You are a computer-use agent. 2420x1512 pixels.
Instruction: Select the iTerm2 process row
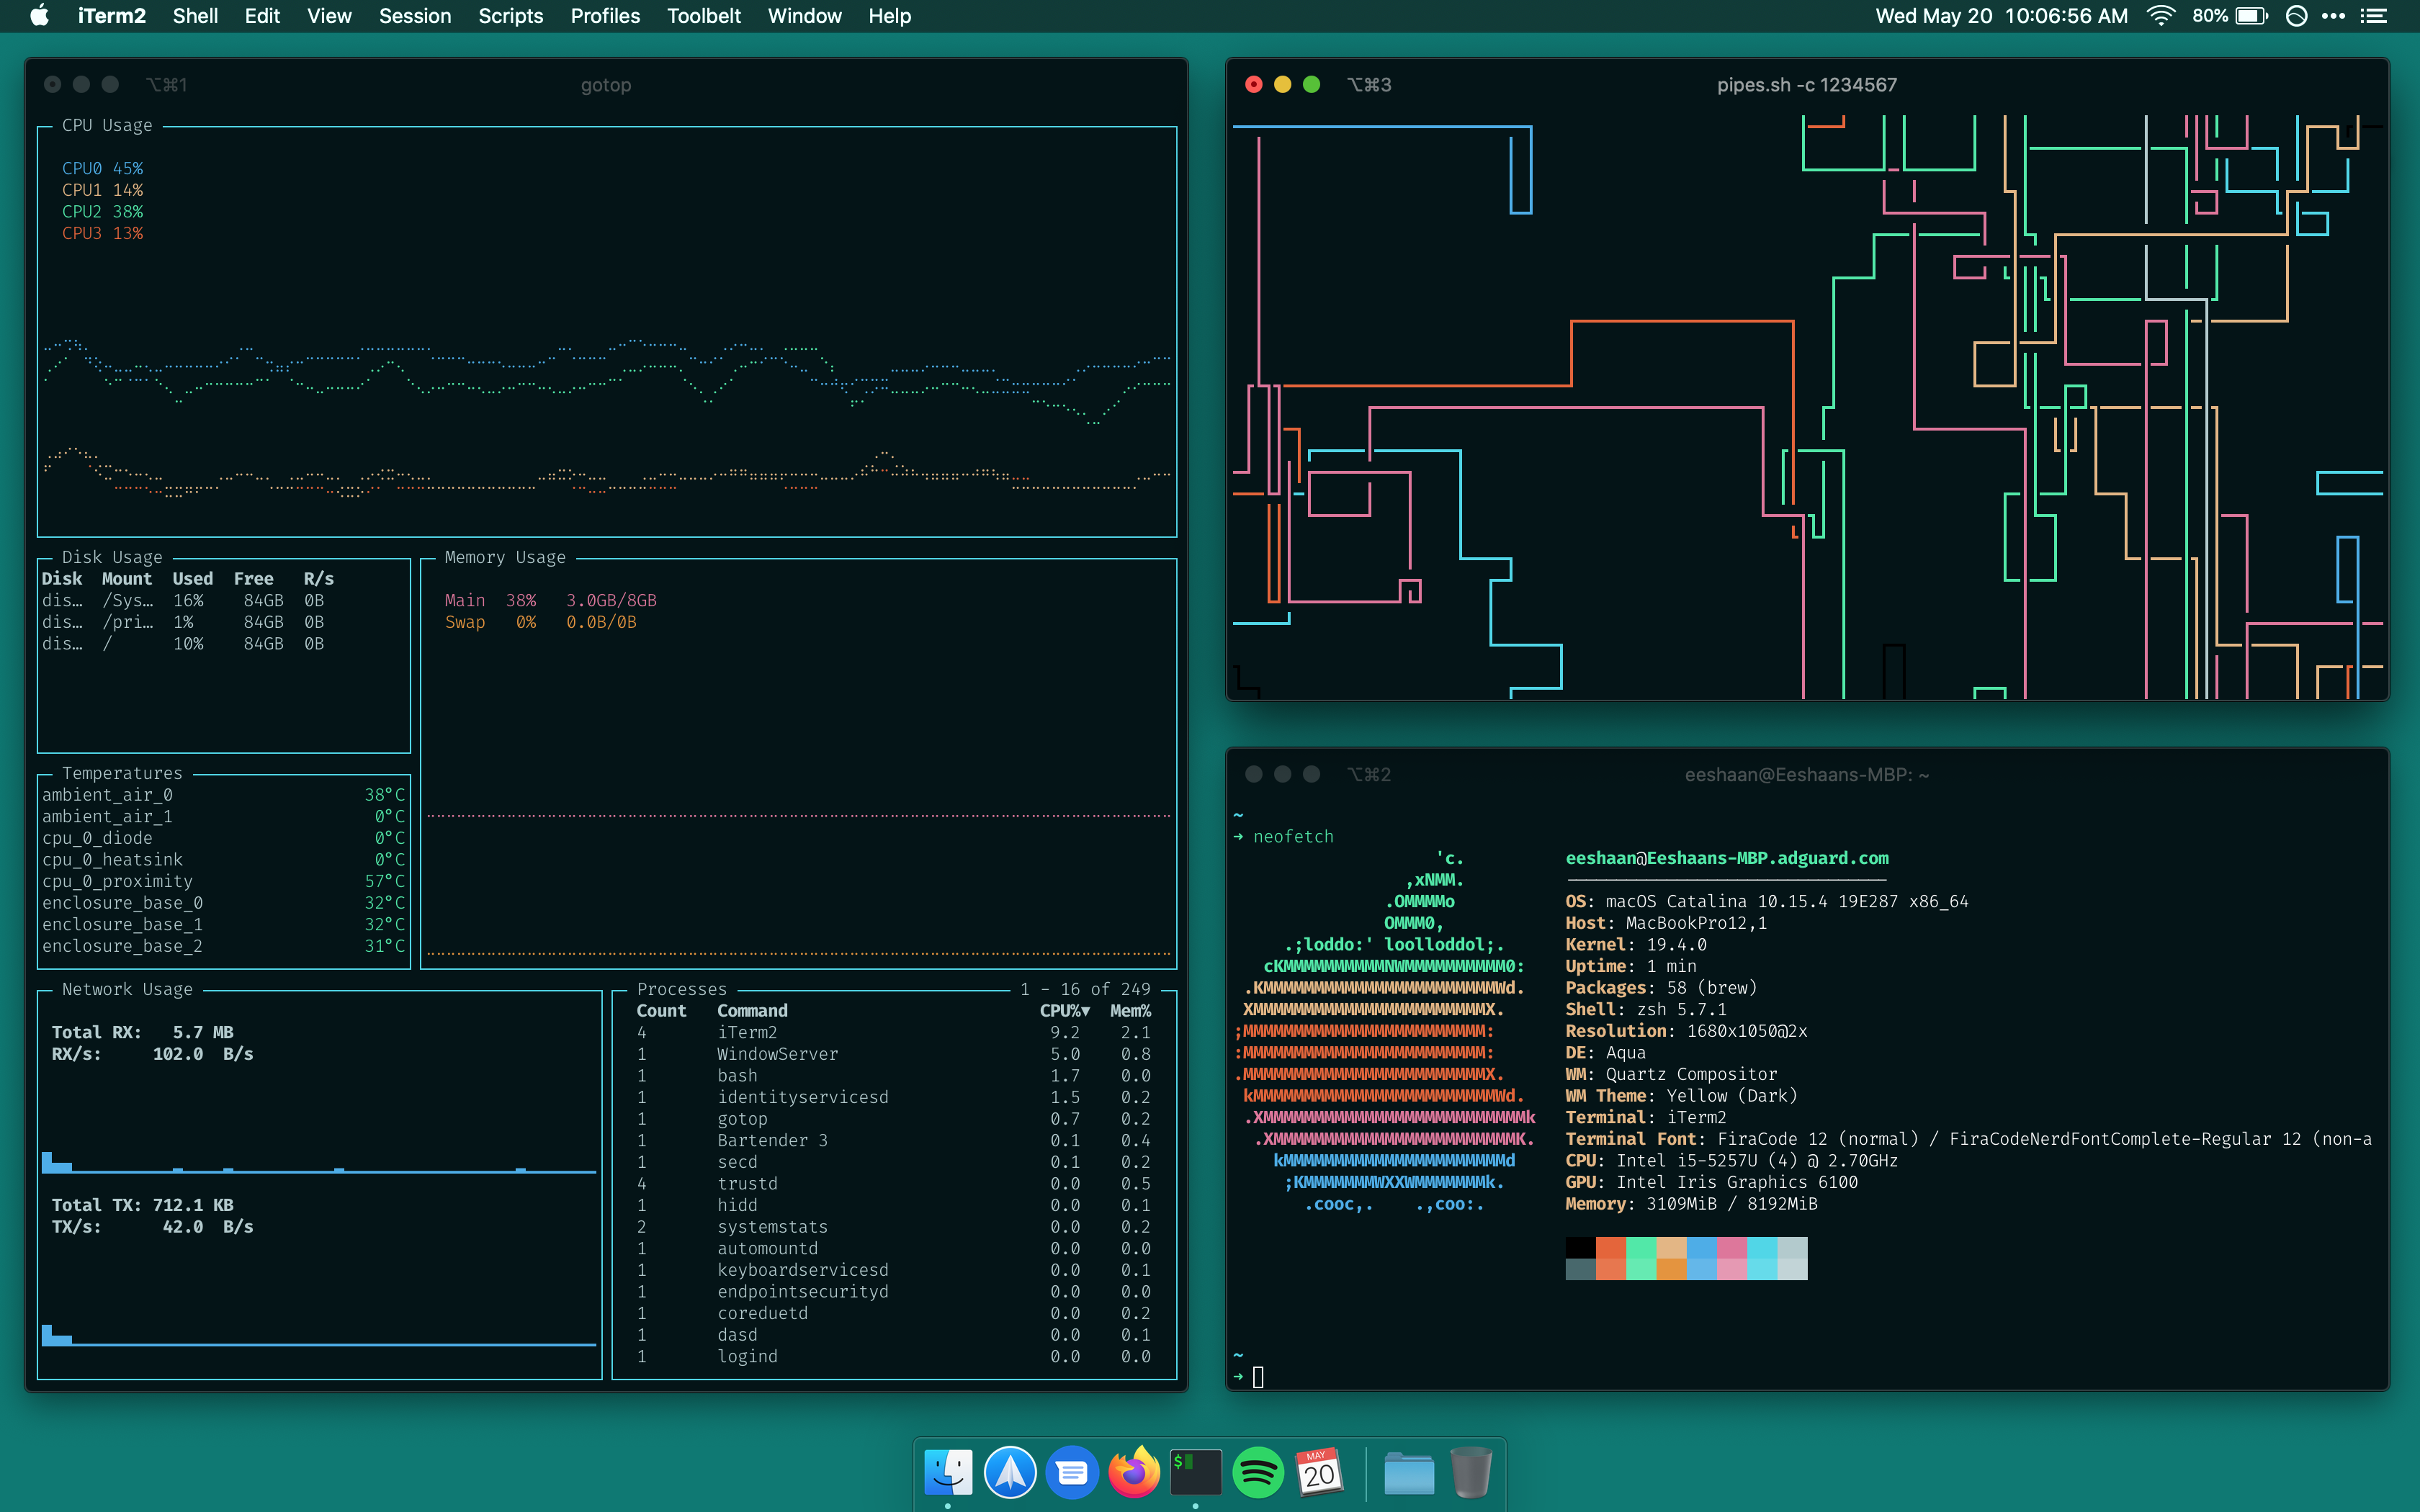(x=894, y=1032)
